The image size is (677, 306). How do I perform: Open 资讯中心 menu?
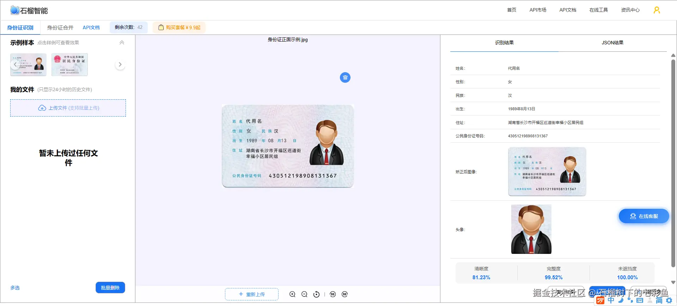(x=630, y=10)
